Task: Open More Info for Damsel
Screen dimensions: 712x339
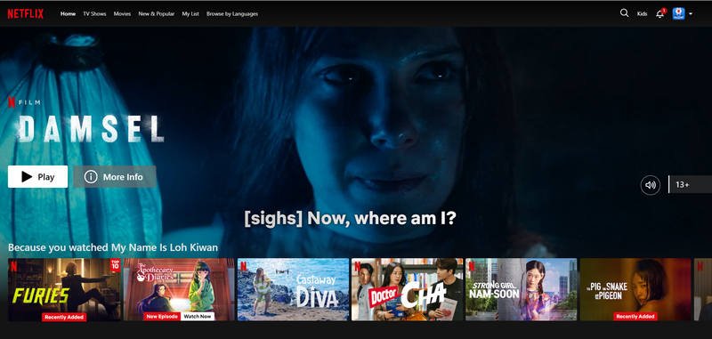Action: 115,176
